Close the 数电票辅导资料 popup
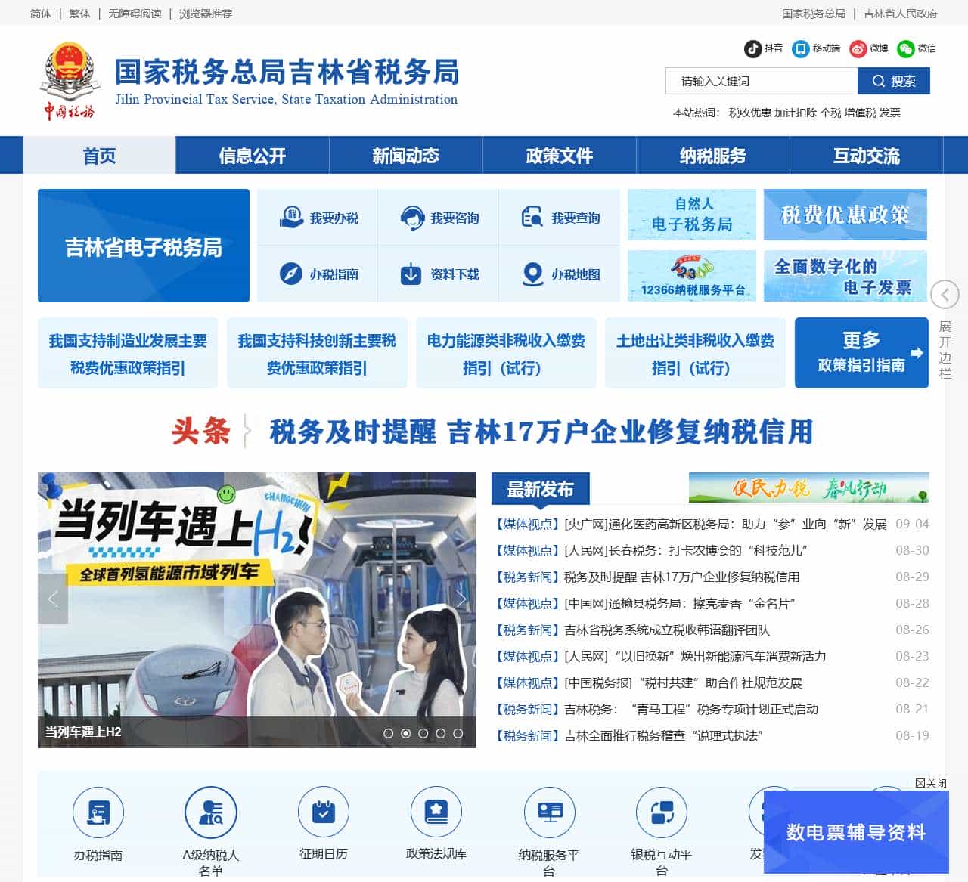 pos(932,783)
